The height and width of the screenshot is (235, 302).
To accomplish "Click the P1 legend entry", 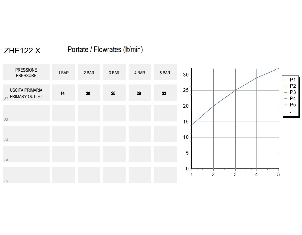I will pos(290,80).
